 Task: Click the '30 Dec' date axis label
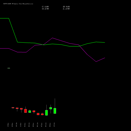coord(17,125)
